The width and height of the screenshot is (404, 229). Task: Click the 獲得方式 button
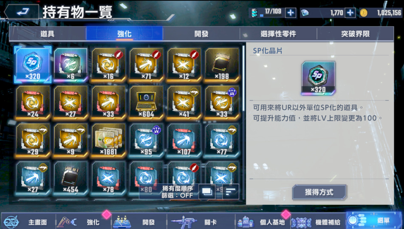click(x=319, y=192)
